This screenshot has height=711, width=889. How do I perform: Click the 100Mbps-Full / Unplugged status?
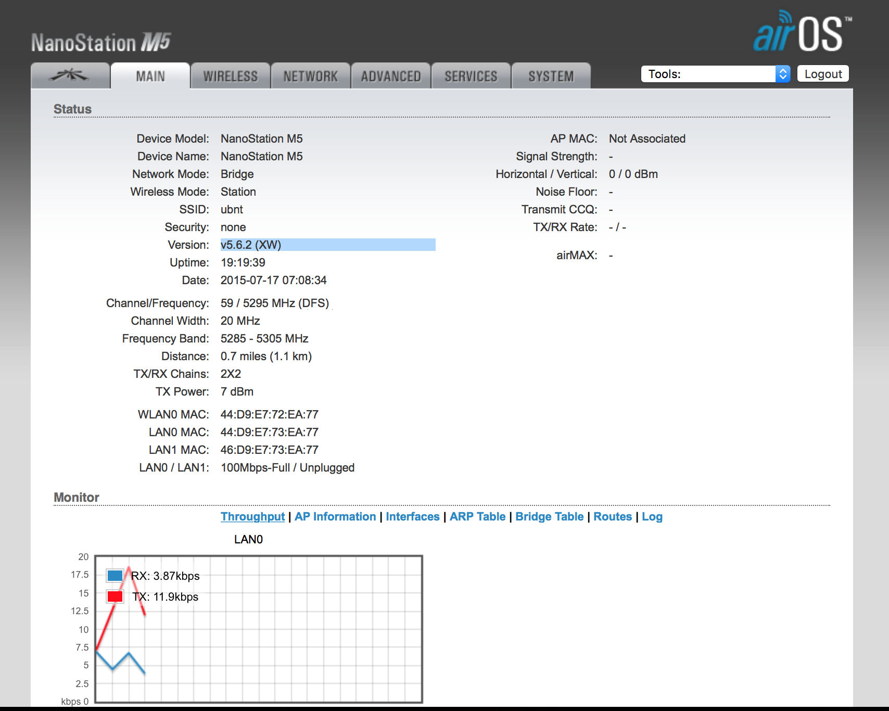288,467
